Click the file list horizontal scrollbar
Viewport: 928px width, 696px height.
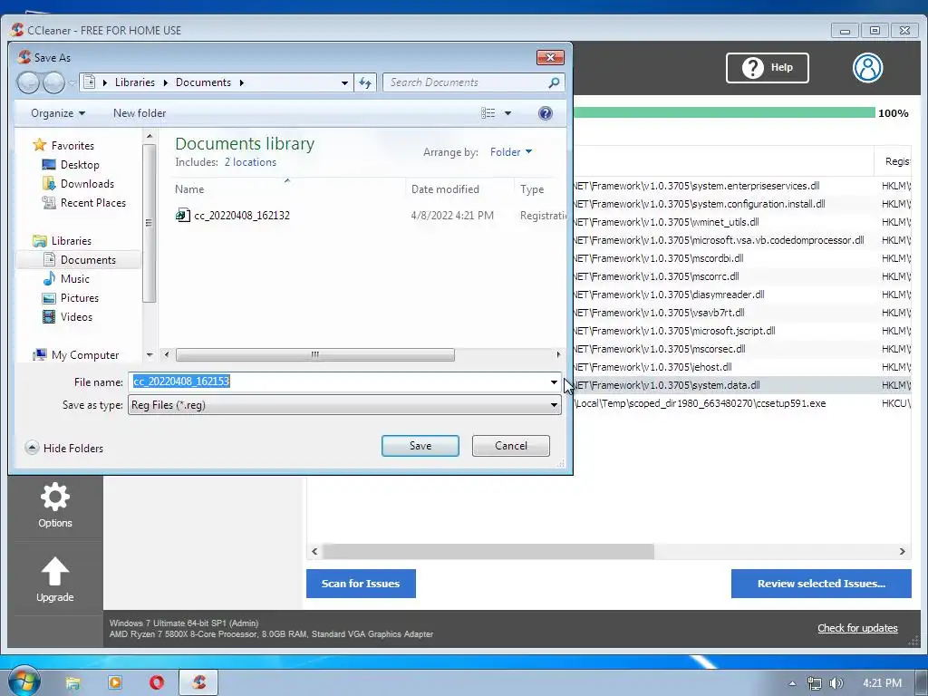point(314,355)
